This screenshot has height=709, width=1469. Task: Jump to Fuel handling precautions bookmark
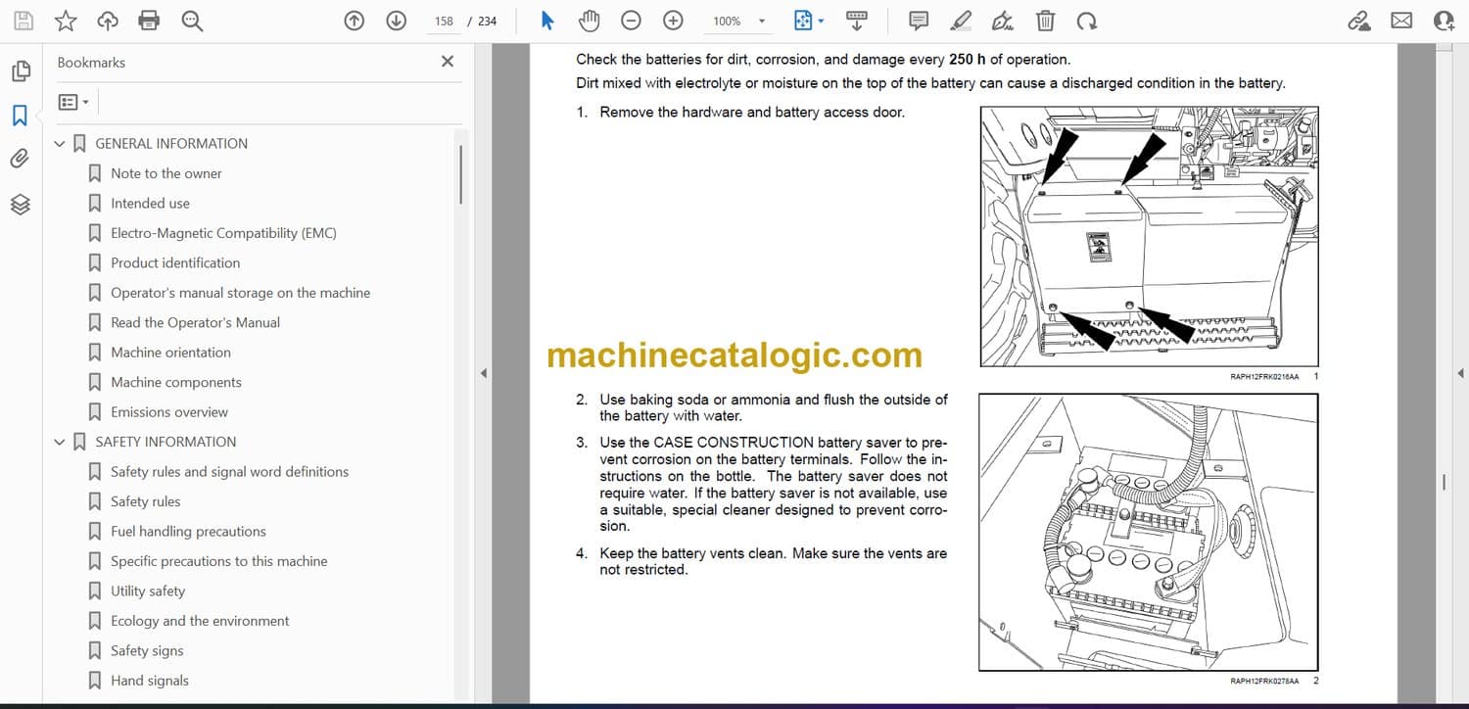click(x=188, y=532)
